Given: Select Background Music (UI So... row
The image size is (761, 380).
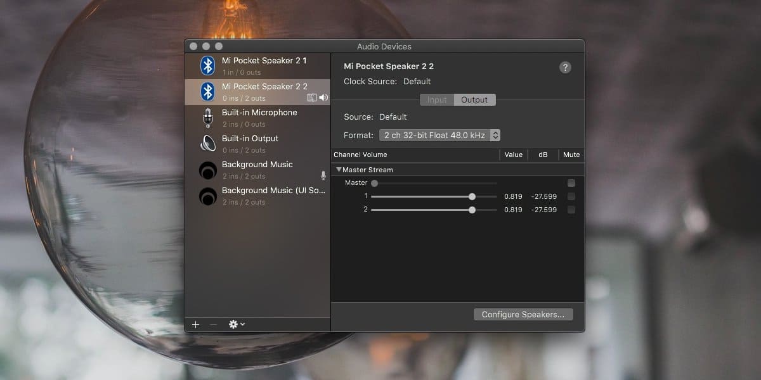Looking at the screenshot, I should click(x=257, y=196).
